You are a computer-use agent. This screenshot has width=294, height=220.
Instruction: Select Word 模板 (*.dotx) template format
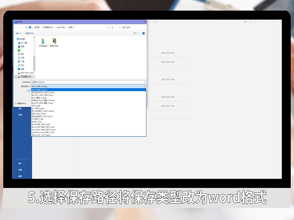pyautogui.click(x=89, y=98)
